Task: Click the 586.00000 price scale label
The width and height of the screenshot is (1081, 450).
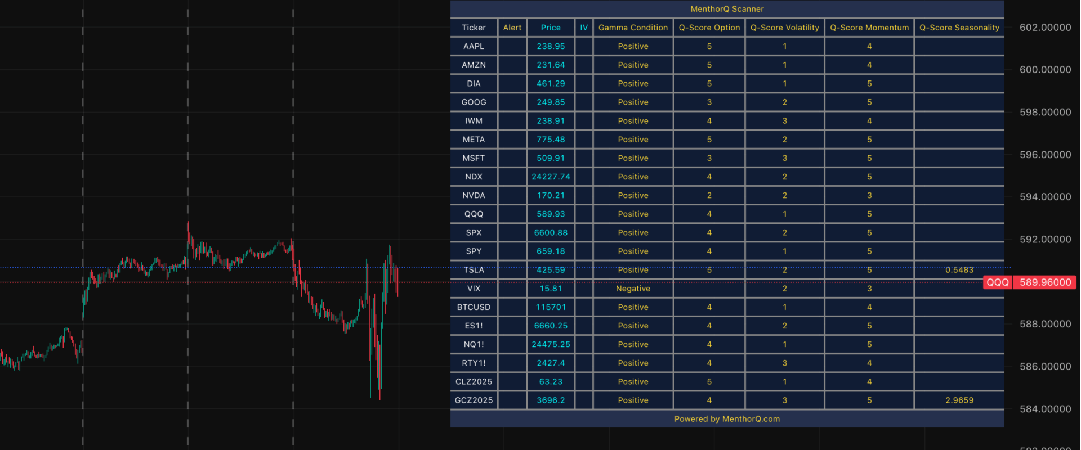Action: pyautogui.click(x=1045, y=366)
